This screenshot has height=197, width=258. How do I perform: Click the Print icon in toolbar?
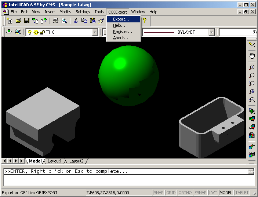(x=55, y=21)
